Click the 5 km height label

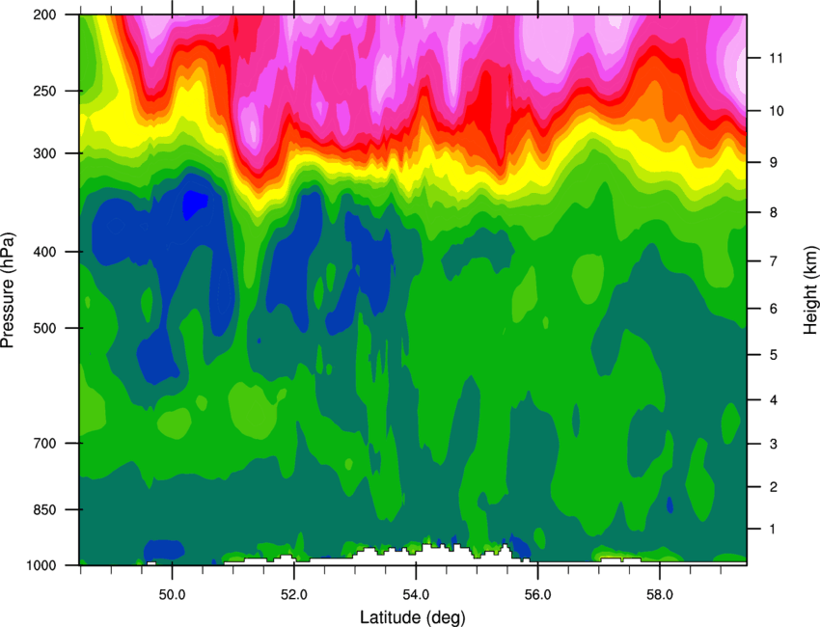tap(774, 355)
